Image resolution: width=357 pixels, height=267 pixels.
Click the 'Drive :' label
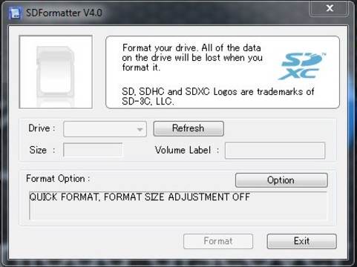click(42, 128)
